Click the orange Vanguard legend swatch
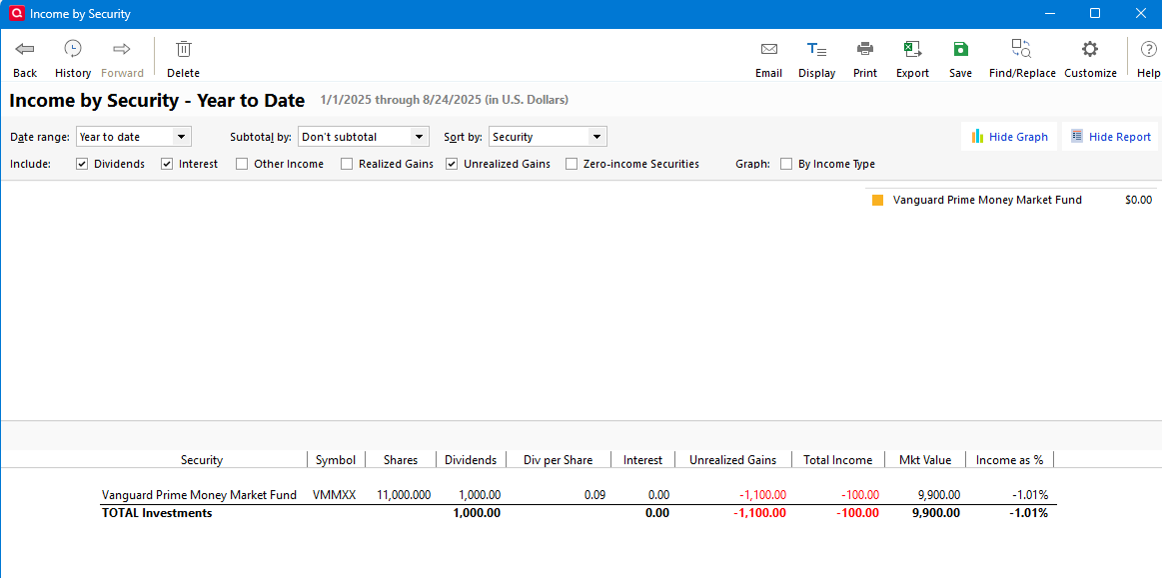This screenshot has height=578, width=1162. coord(878,200)
